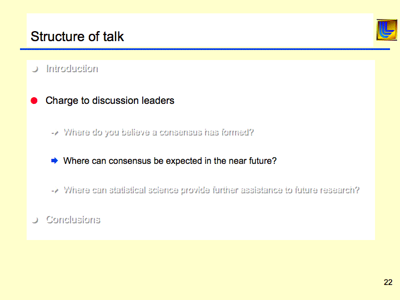Click the dimmed Introduction heading

[72, 69]
